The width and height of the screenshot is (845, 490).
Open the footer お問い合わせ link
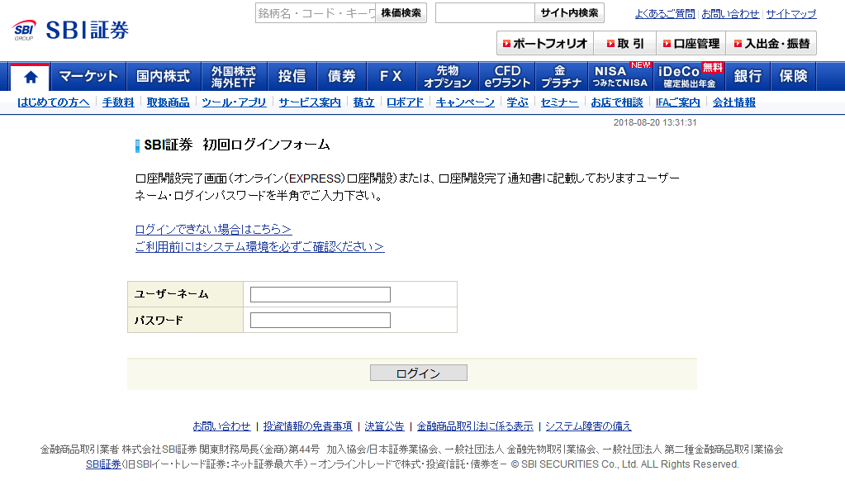pyautogui.click(x=221, y=426)
